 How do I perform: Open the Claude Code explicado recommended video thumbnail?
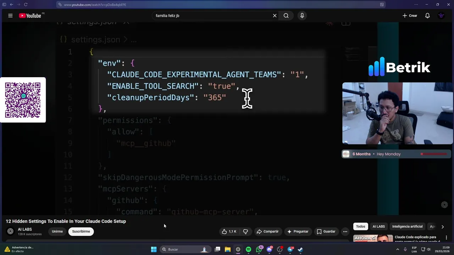[x=373, y=238]
